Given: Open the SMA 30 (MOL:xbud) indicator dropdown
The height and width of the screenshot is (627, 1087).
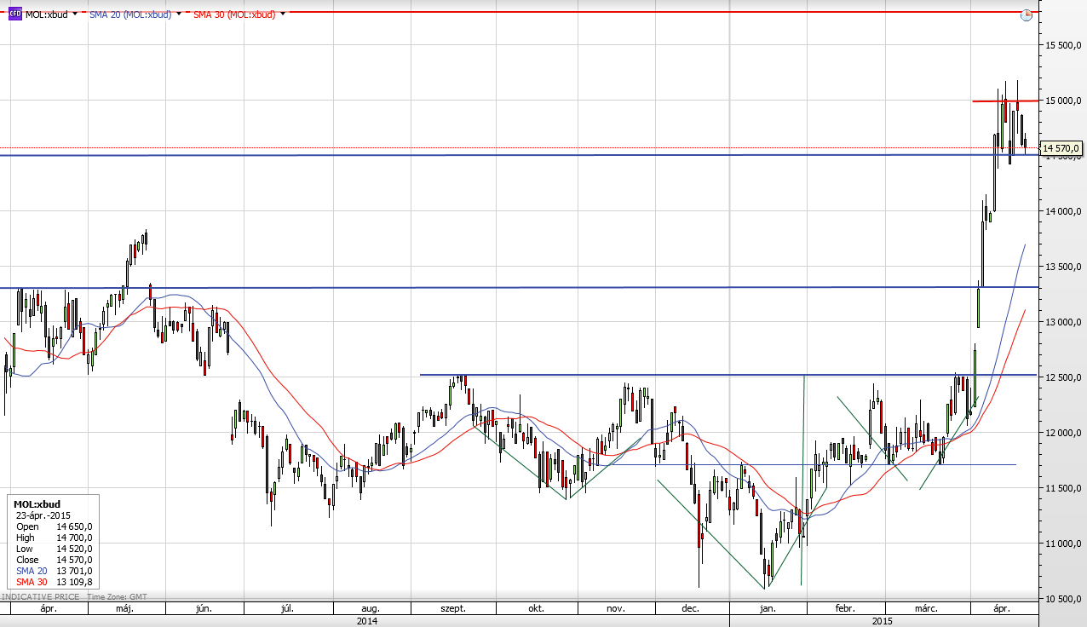Looking at the screenshot, I should coord(283,14).
